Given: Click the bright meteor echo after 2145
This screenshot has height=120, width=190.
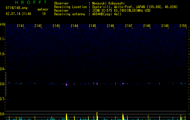Looking at the screenshot, I should pyautogui.click(x=97, y=84).
